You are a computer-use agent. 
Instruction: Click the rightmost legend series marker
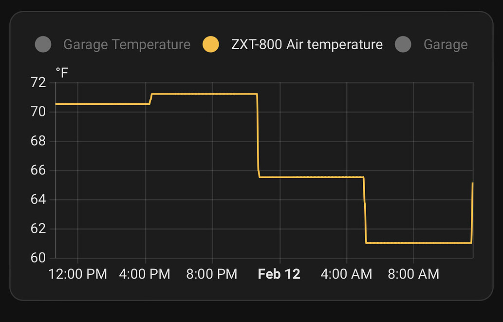click(403, 44)
